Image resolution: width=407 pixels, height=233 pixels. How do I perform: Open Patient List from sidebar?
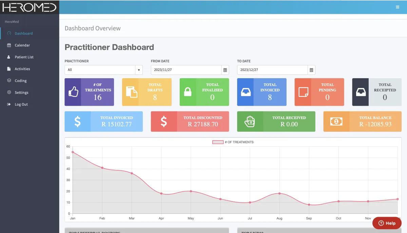click(x=24, y=57)
